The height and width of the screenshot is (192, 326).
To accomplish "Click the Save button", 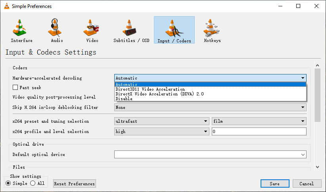I will (x=275, y=184).
